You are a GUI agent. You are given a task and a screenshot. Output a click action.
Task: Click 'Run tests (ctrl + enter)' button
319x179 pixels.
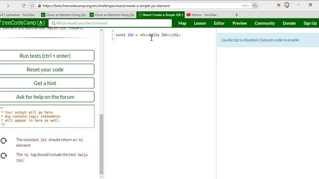pyautogui.click(x=47, y=56)
